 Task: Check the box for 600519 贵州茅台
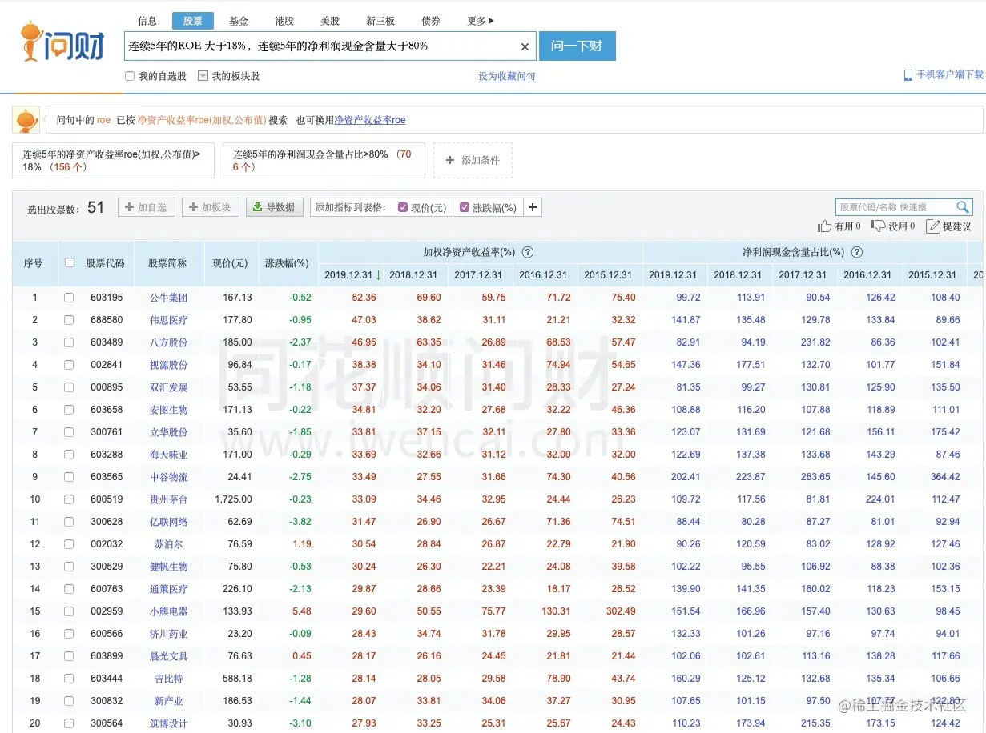pyautogui.click(x=69, y=499)
